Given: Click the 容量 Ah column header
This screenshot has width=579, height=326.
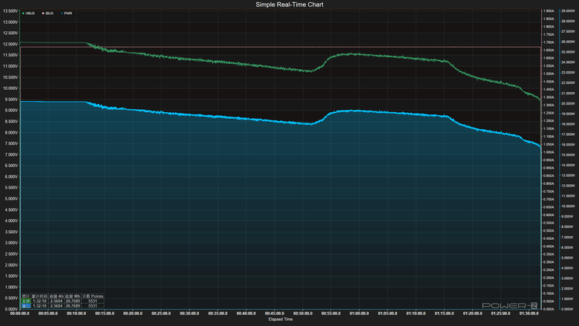Looking at the screenshot, I should (x=56, y=296).
